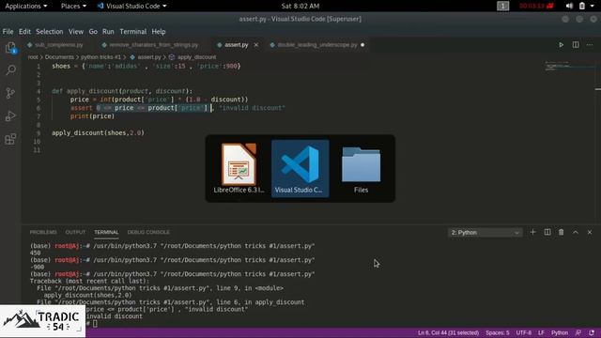Viewport: 601px width, 338px height.
Task: Open the Help menu
Action: [159, 31]
